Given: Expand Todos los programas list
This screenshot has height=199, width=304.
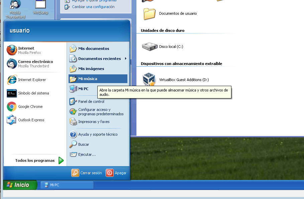Looking at the screenshot, I should [39, 160].
